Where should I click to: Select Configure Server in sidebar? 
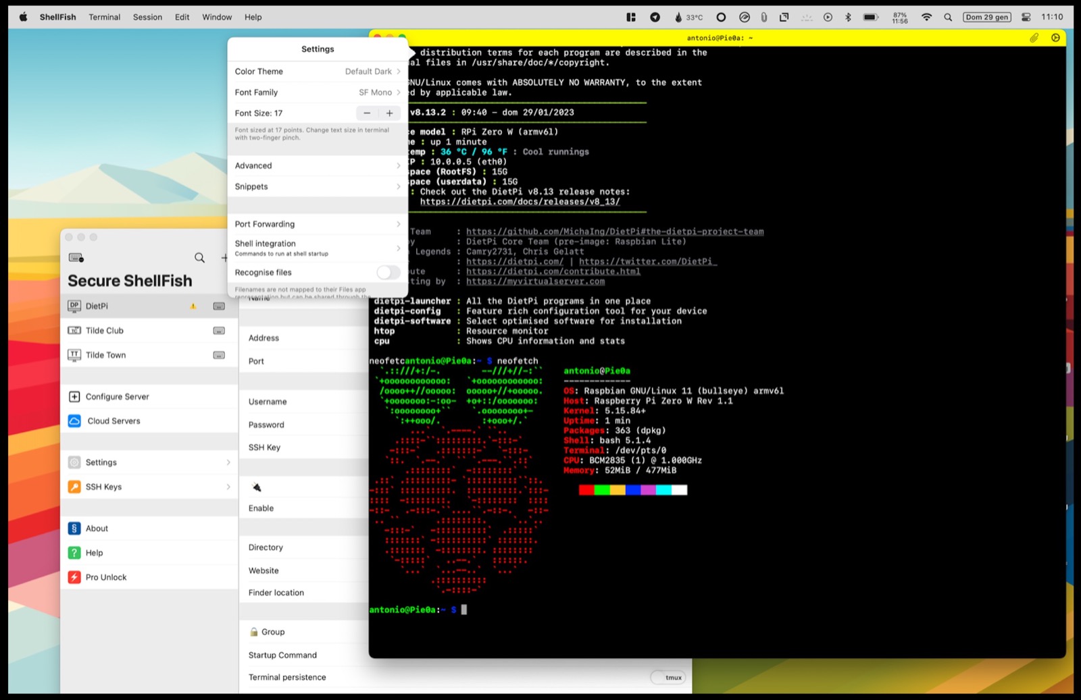coord(117,397)
